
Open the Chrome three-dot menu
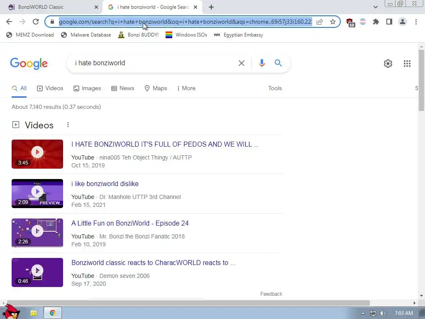(416, 22)
